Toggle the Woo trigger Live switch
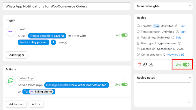Image resolution: width=196 pixels, height=110 pixels. coord(125,35)
